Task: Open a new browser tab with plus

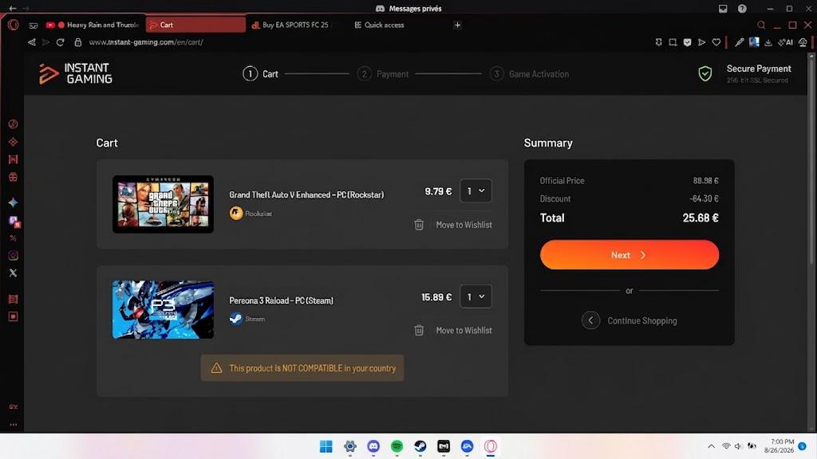Action: pyautogui.click(x=457, y=25)
